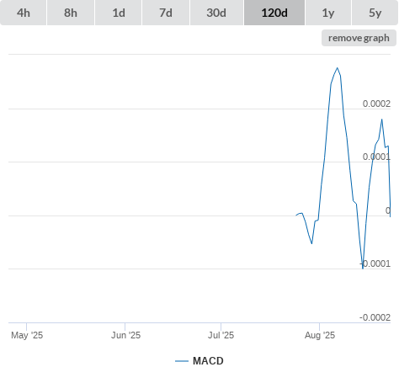Click the highest MACD peak in August
The width and height of the screenshot is (399, 383).
click(338, 68)
